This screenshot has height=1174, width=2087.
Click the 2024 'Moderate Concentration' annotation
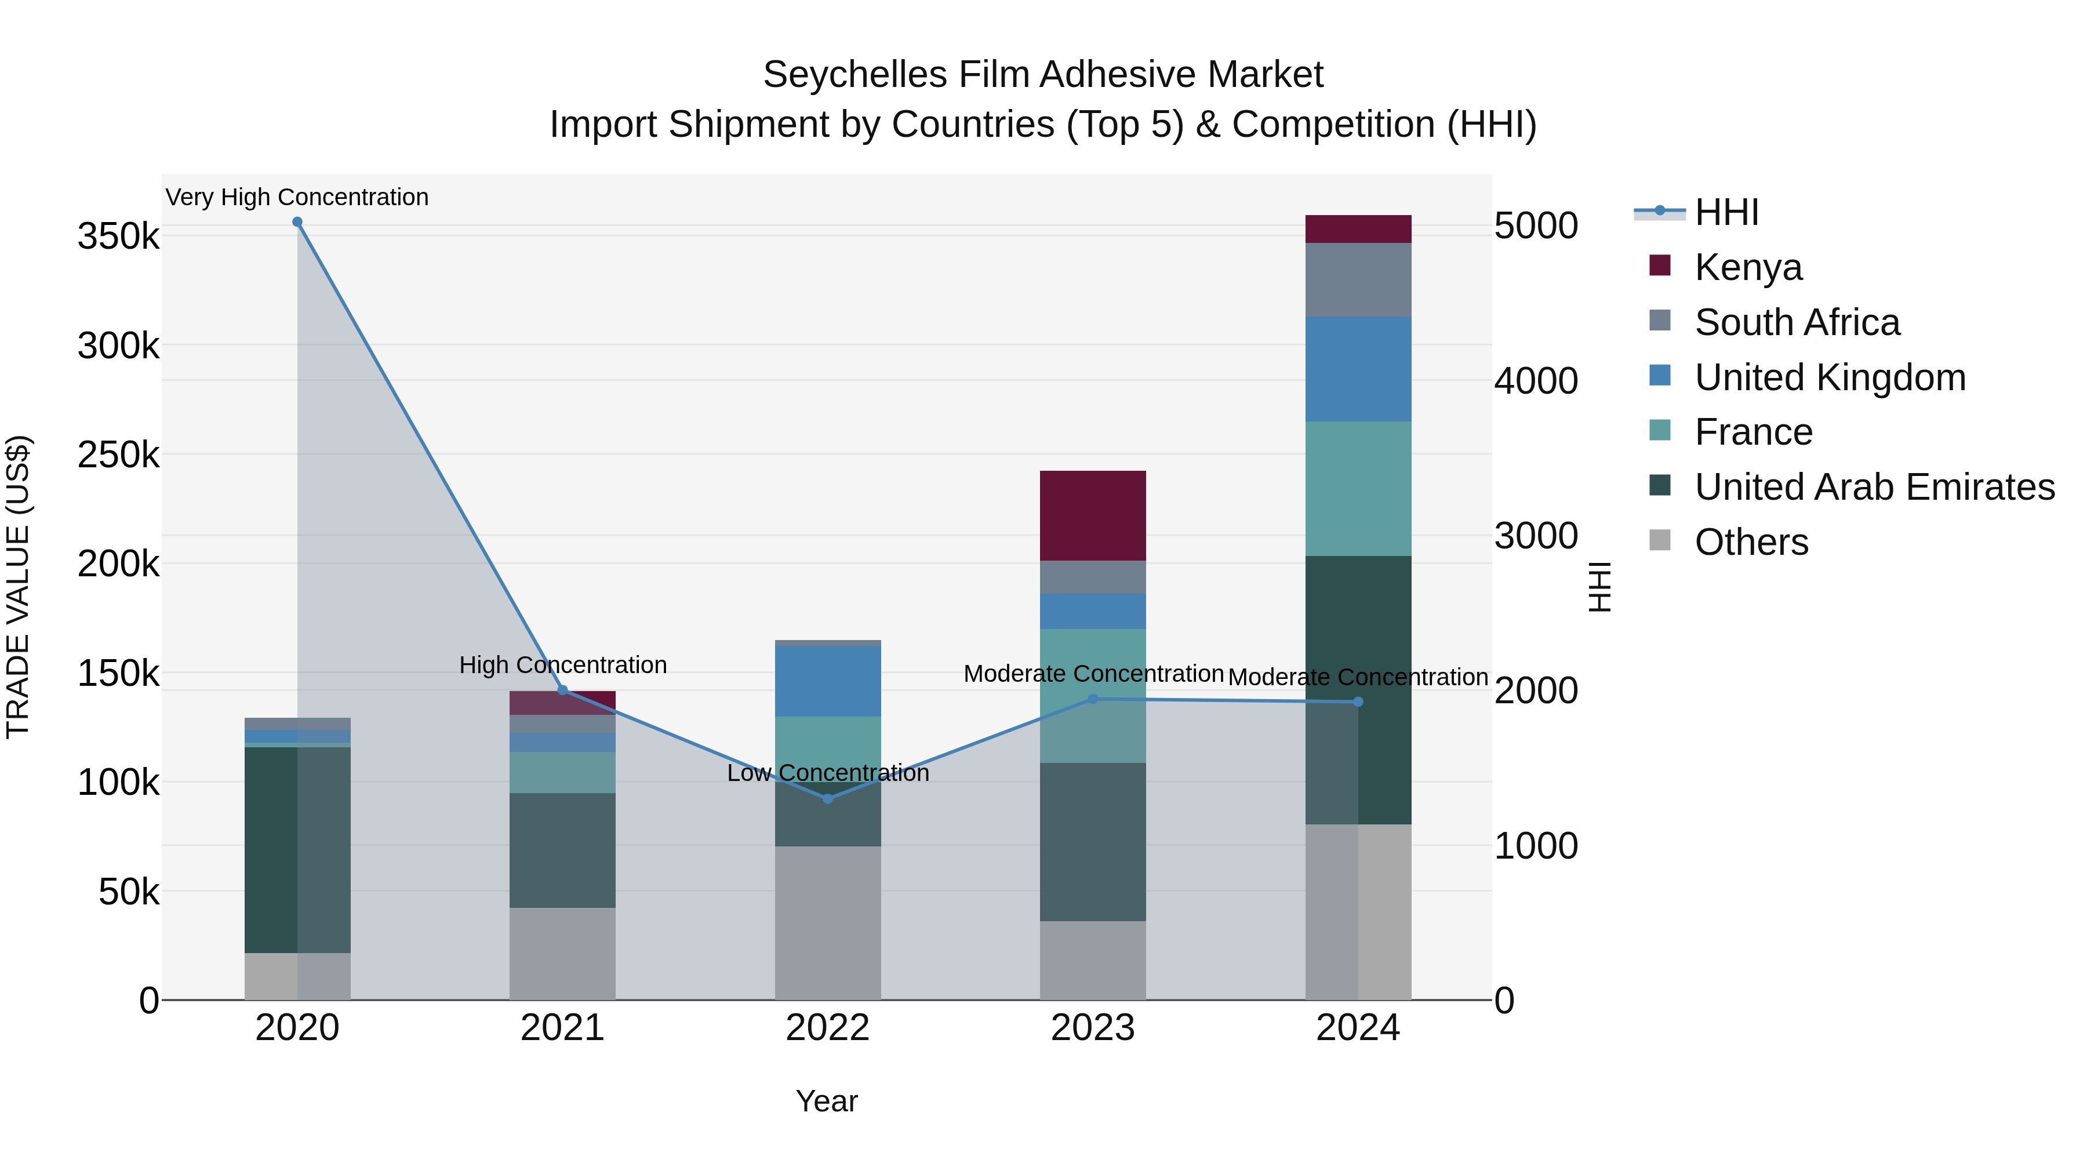pos(1359,677)
